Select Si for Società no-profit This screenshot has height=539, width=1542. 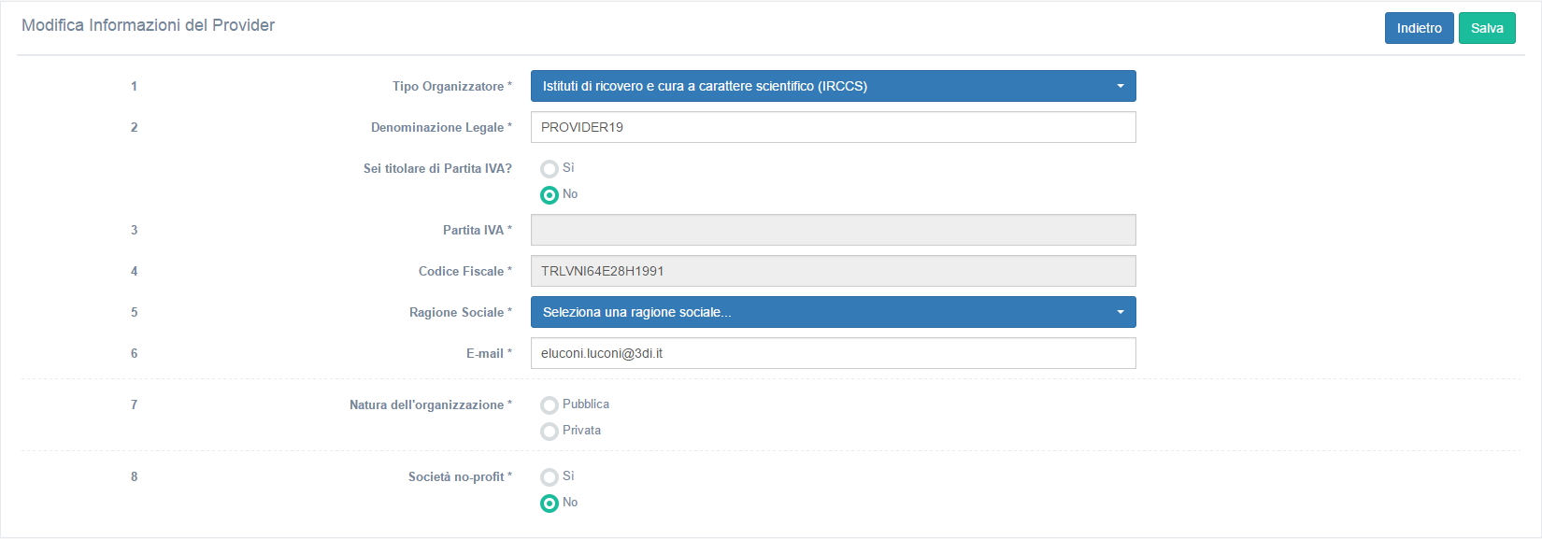point(550,477)
